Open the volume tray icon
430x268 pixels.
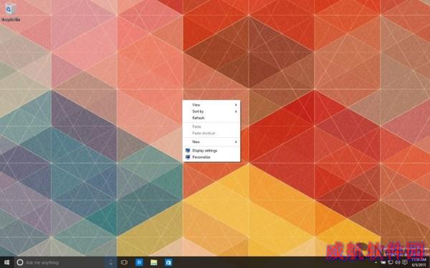tap(398, 262)
